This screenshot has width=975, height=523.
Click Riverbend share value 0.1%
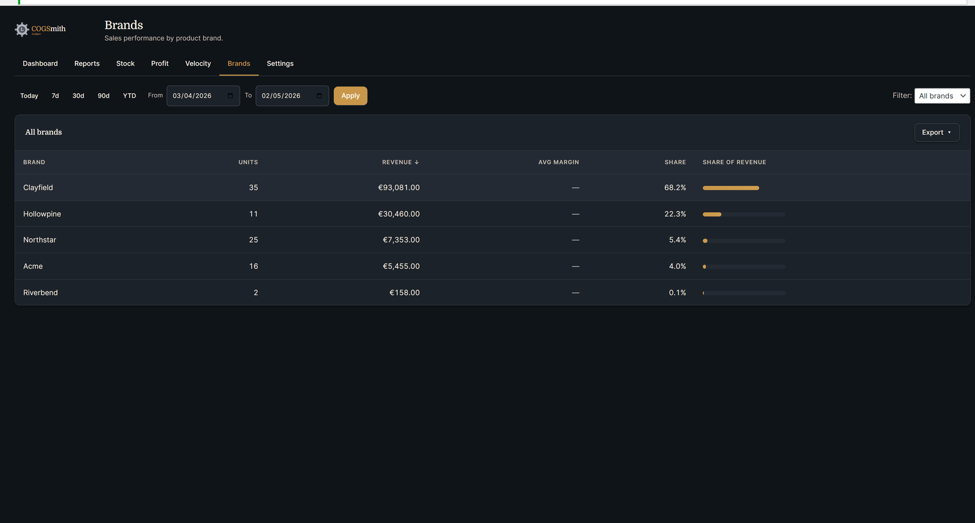coord(678,293)
